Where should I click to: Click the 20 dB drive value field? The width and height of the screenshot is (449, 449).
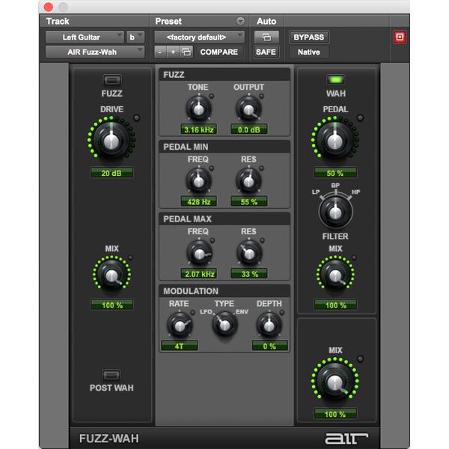tap(112, 173)
